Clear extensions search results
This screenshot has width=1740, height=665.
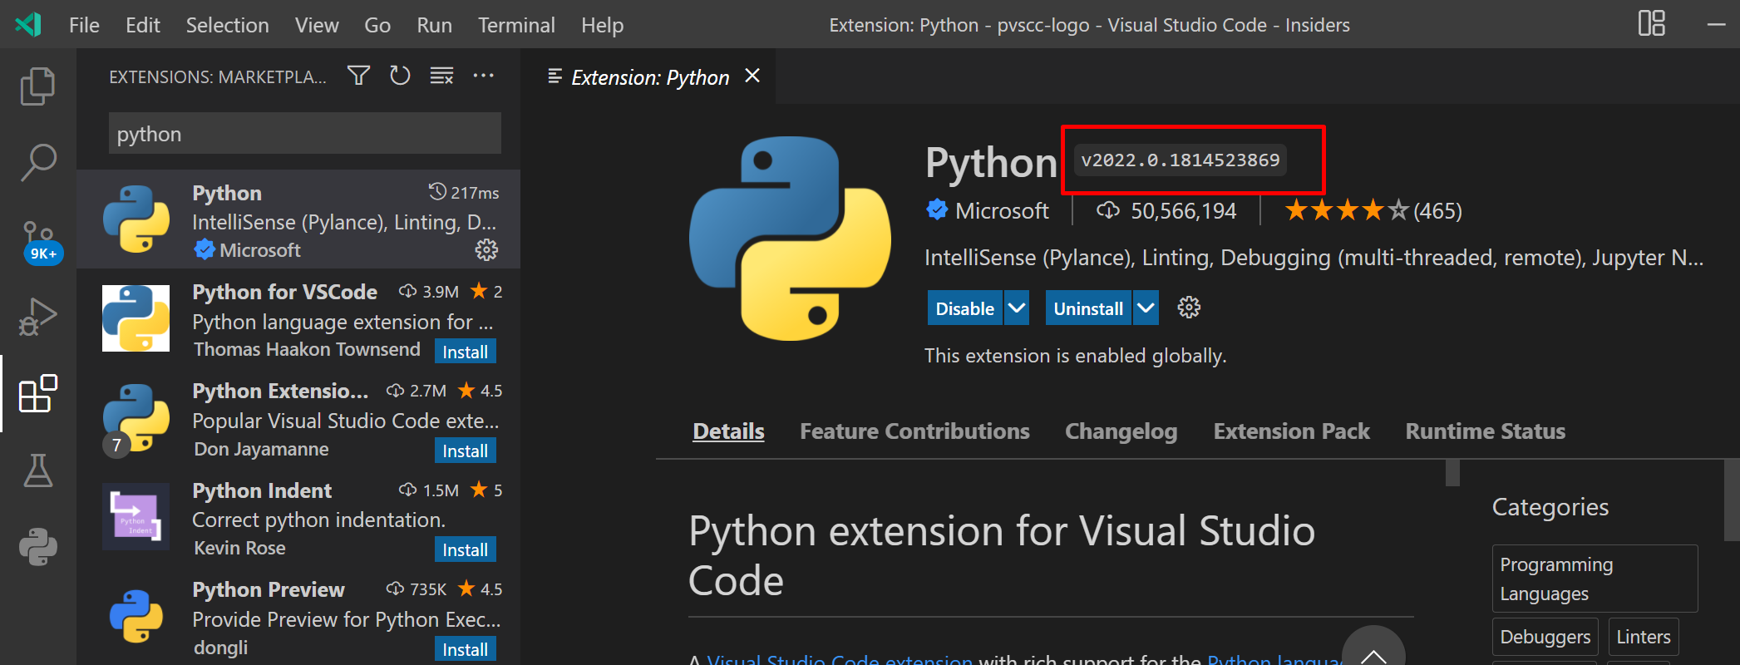(x=441, y=76)
